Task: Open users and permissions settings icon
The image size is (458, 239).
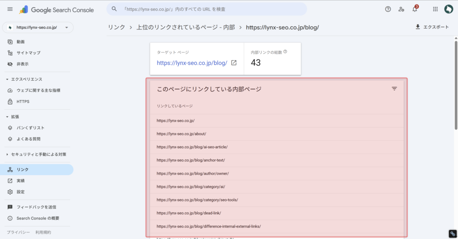Action: point(401,9)
